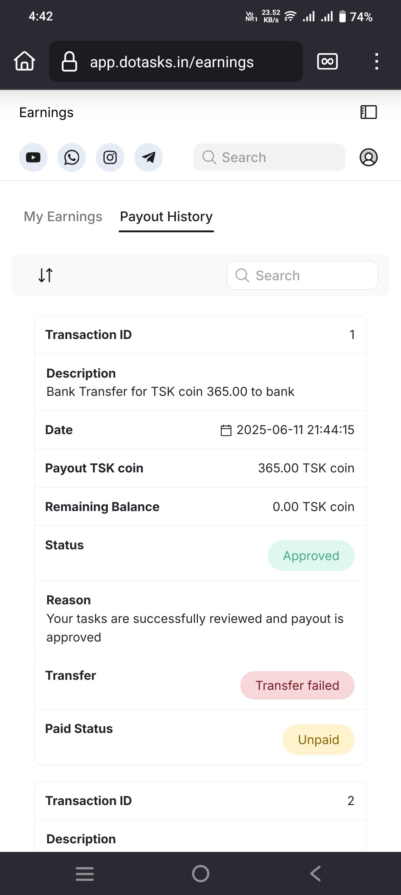This screenshot has width=401, height=895.
Task: Open the browser three-dot menu
Action: point(376,61)
